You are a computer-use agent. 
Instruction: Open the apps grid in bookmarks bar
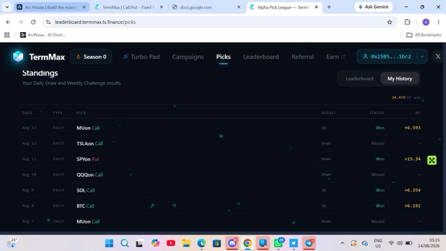(7, 35)
